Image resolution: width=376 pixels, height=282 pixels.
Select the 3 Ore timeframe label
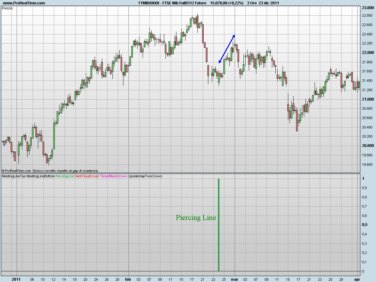coord(252,3)
